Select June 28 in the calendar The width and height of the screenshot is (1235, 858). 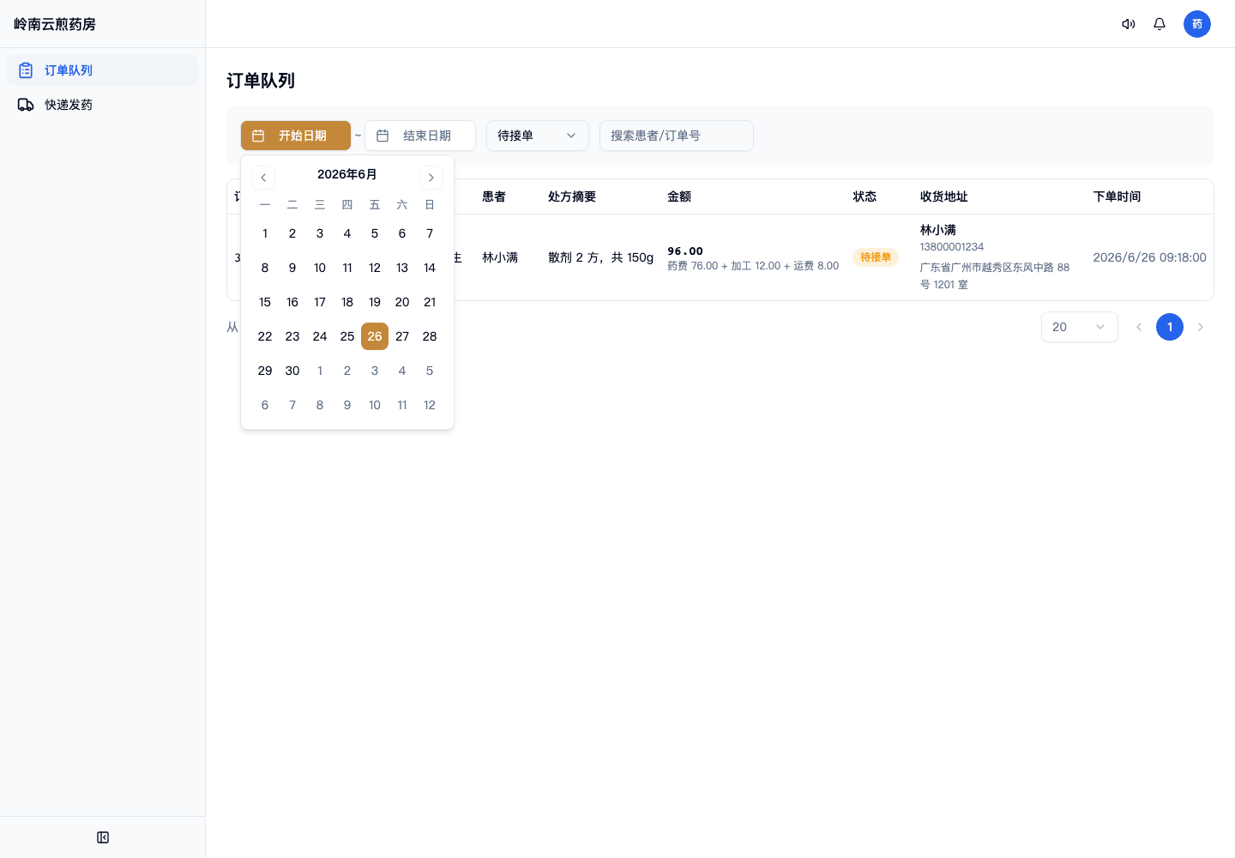430,336
